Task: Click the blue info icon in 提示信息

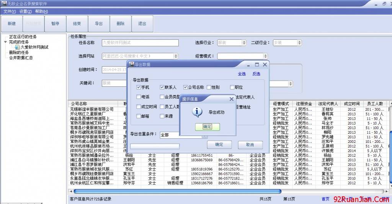Action: point(197,112)
